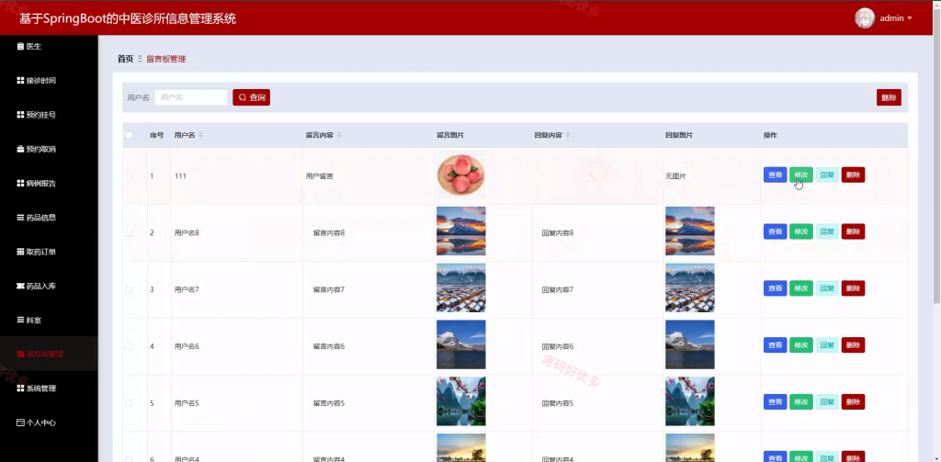Focus the 用户名 search input
This screenshot has height=462, width=941.
(x=191, y=97)
